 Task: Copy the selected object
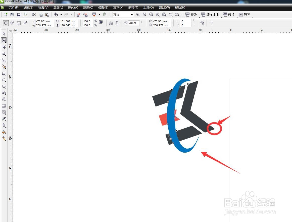tap(41, 15)
